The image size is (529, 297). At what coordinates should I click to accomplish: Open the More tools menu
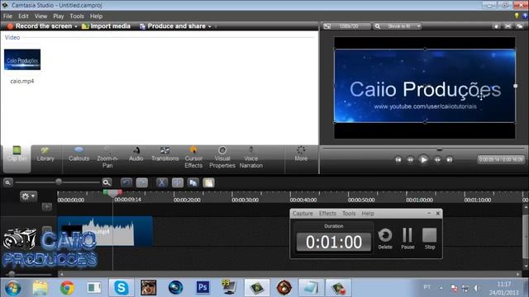tap(301, 154)
